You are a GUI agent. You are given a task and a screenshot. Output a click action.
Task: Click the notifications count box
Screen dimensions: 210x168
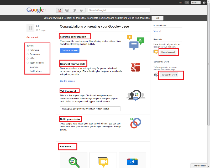click(x=187, y=3)
